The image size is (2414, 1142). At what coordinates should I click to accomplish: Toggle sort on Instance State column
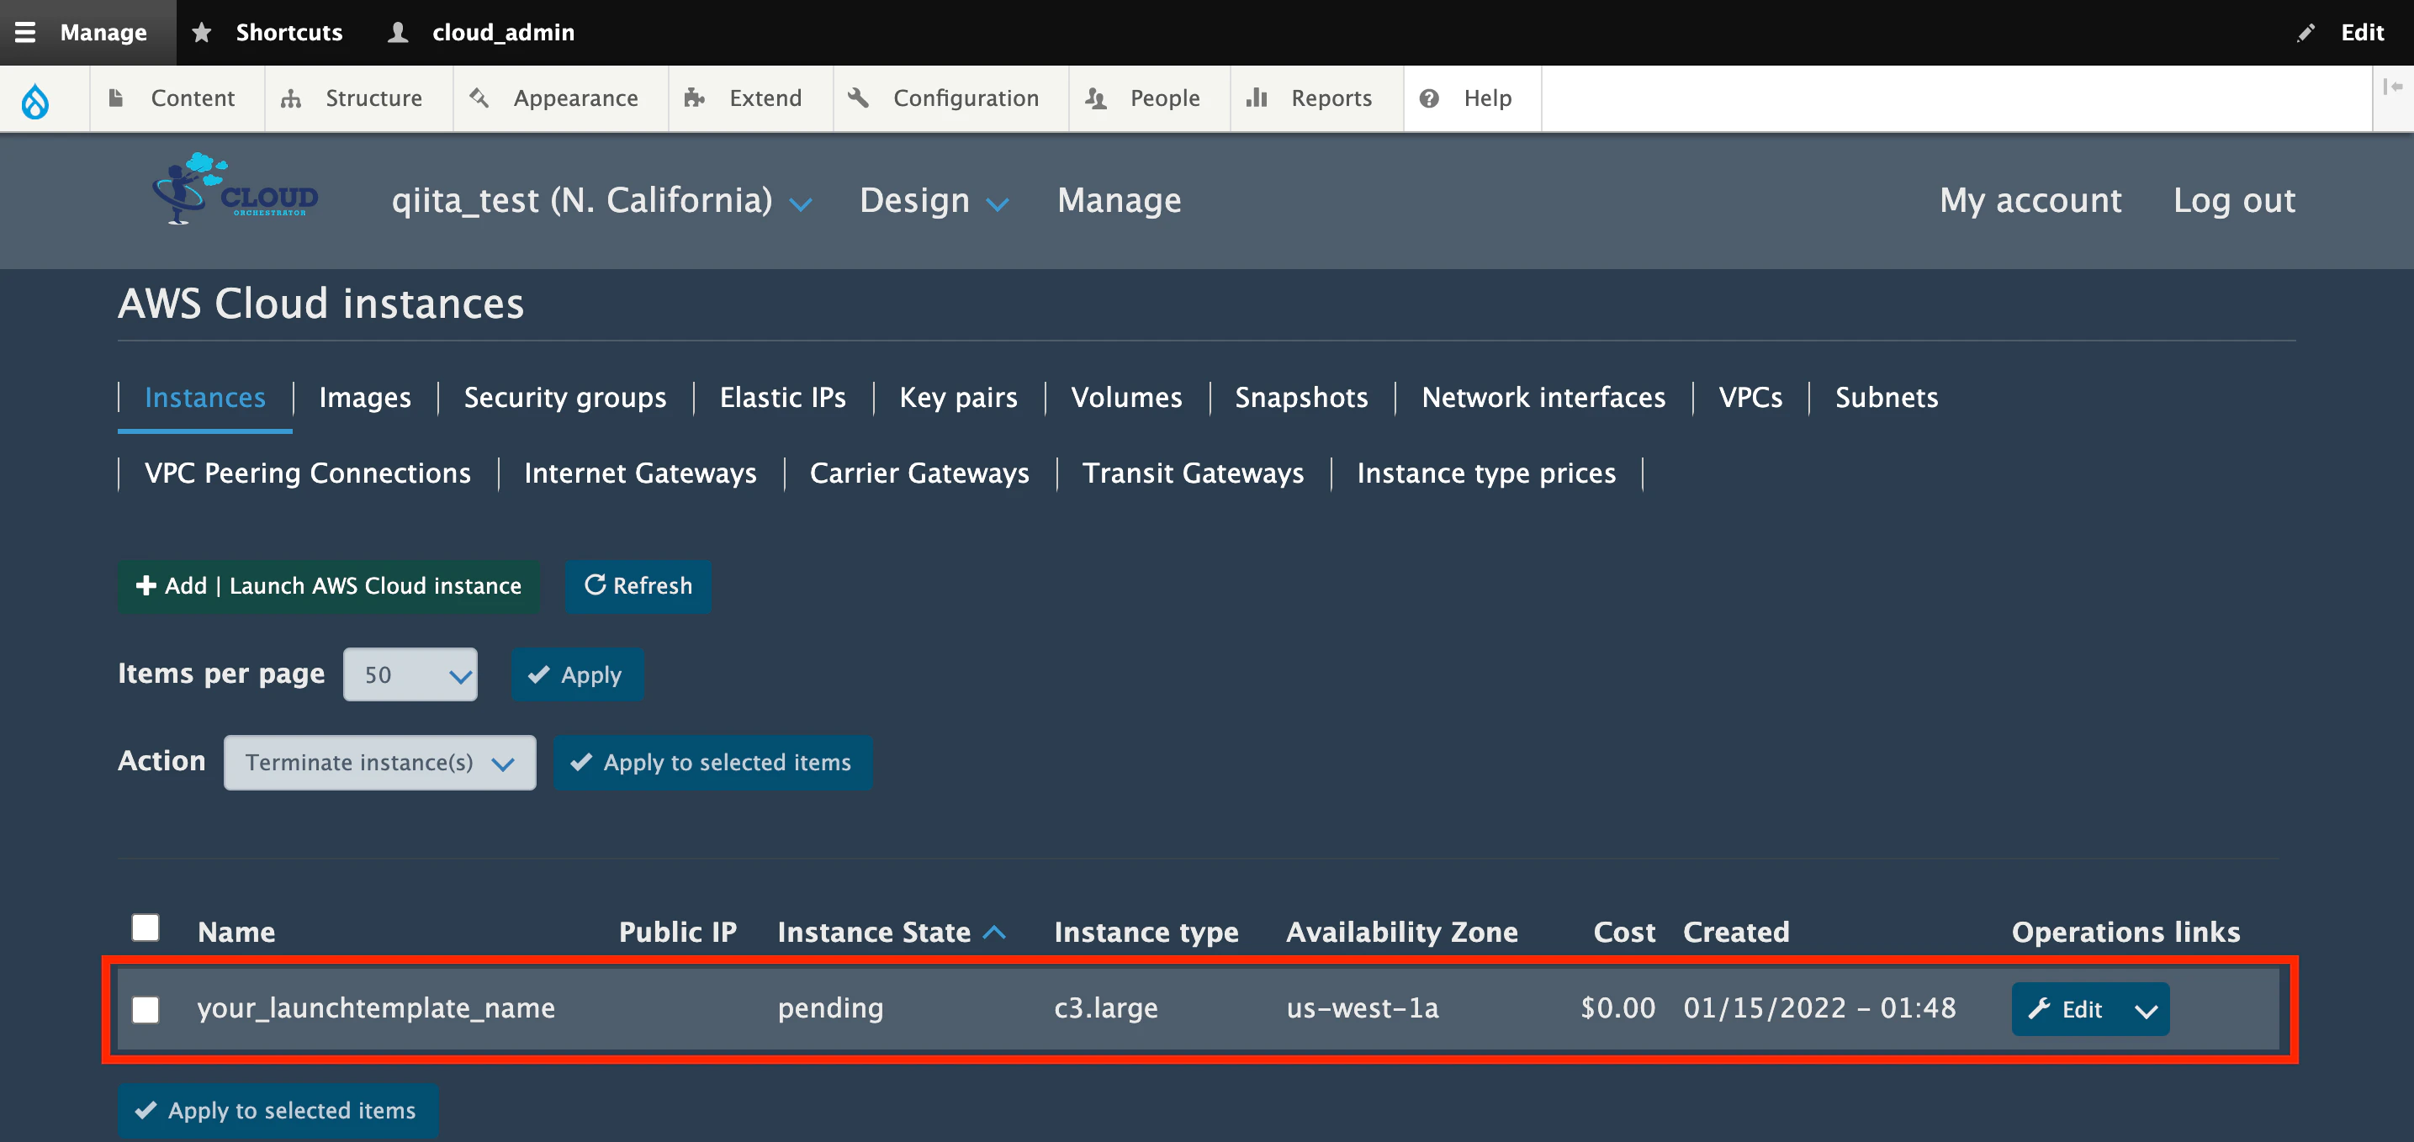coord(892,932)
